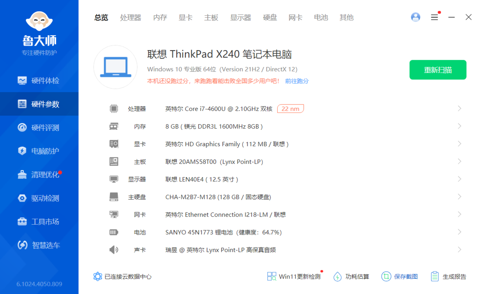Follow the 前往跑分 link

pyautogui.click(x=297, y=81)
